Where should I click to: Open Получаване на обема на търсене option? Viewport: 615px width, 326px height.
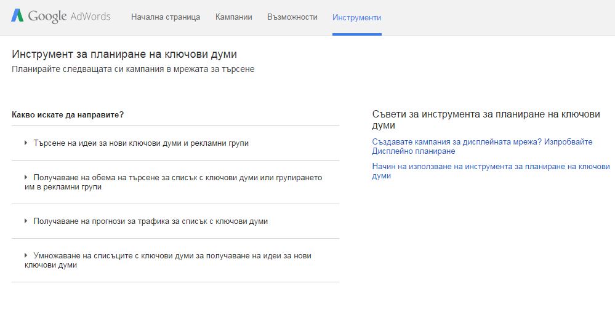(x=174, y=182)
